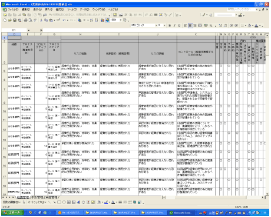Click the Microsoft Excel taskbar button
271x217 pixels.
coord(182,212)
